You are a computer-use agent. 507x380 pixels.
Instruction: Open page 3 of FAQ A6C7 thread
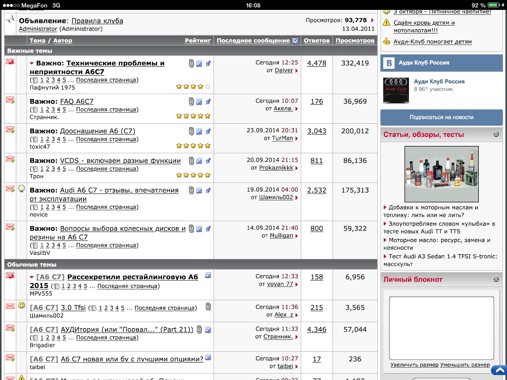click(x=53, y=109)
